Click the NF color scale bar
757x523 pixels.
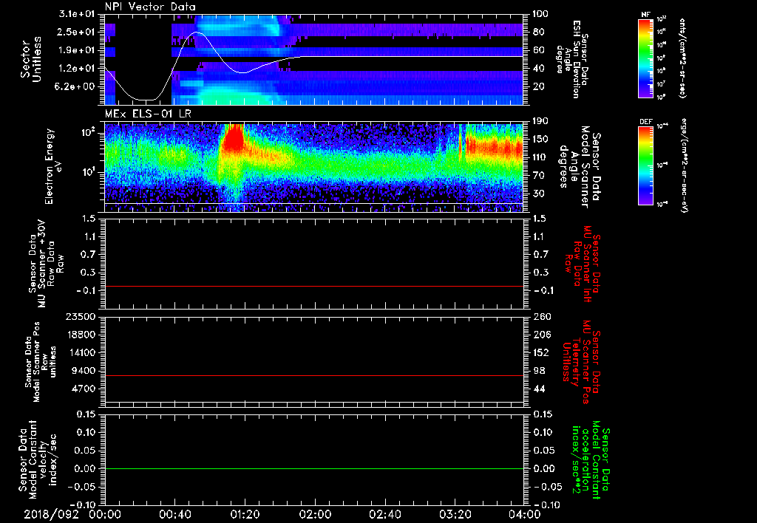click(x=646, y=58)
